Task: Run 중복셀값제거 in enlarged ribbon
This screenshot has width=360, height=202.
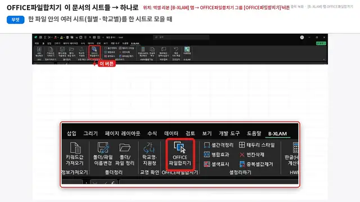Action: 256,164
